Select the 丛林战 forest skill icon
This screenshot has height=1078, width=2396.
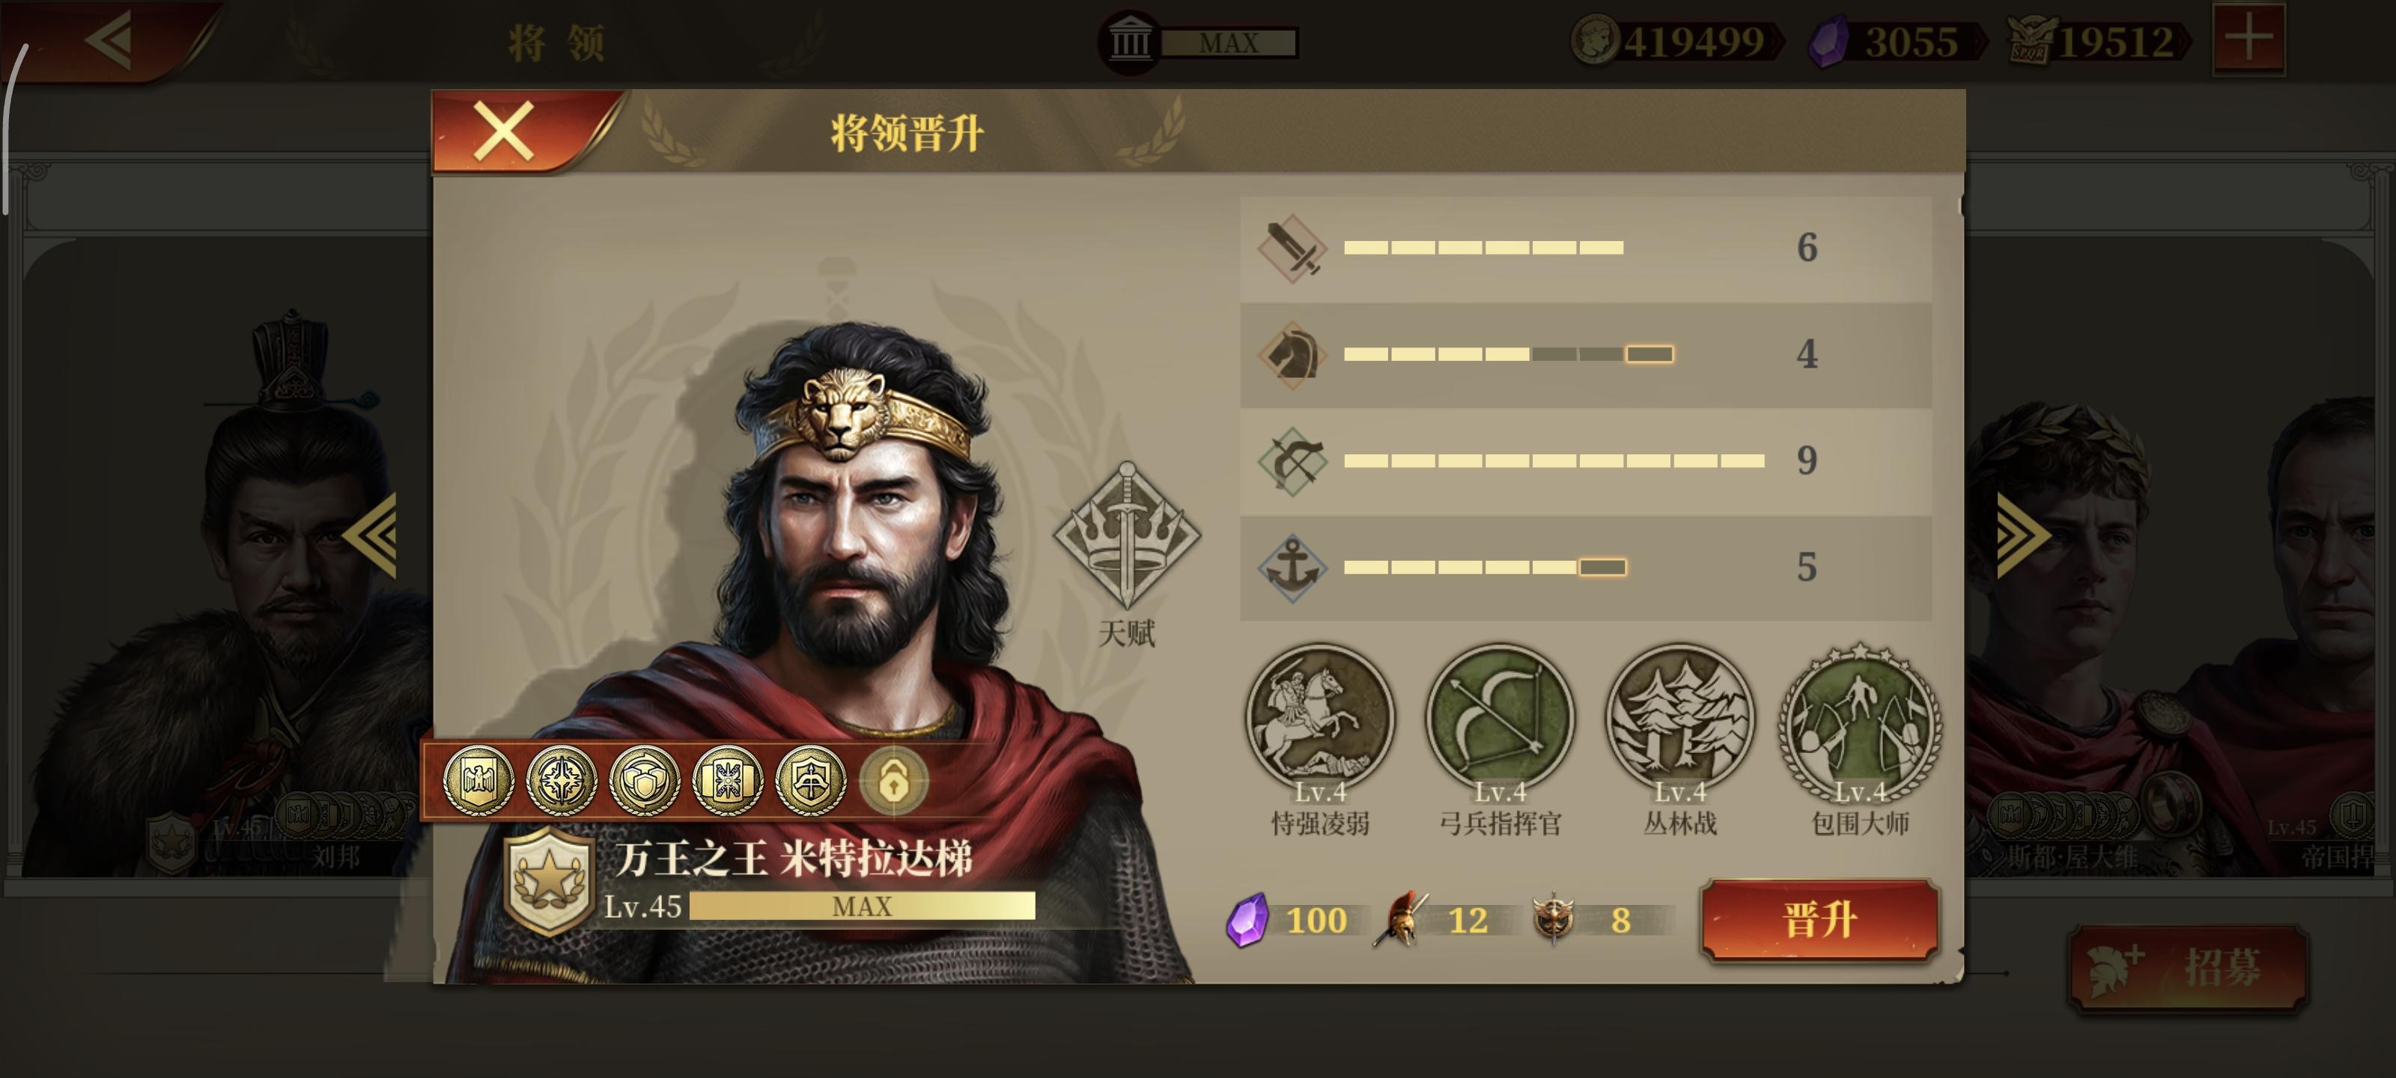click(x=1679, y=717)
